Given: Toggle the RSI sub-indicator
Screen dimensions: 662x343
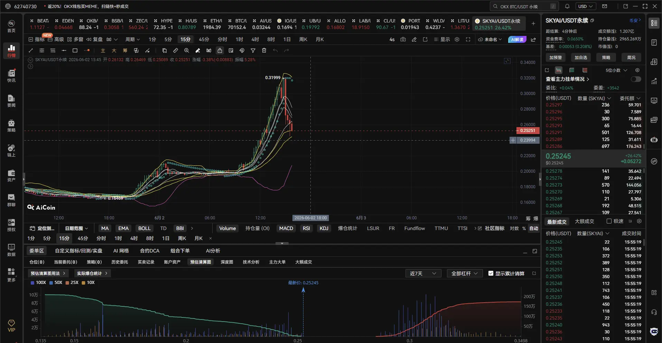Looking at the screenshot, I should pos(306,228).
